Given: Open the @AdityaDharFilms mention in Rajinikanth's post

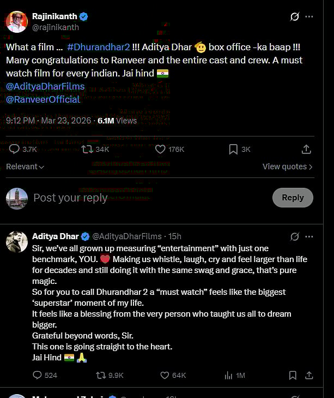Looking at the screenshot, I should 45,86.
